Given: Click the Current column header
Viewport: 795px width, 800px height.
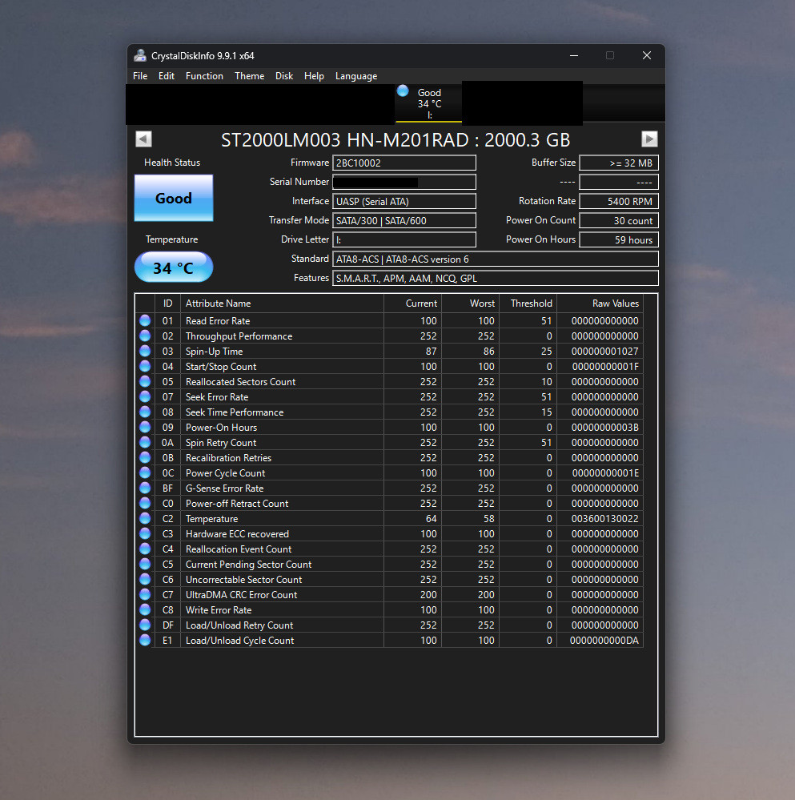Looking at the screenshot, I should pyautogui.click(x=412, y=304).
